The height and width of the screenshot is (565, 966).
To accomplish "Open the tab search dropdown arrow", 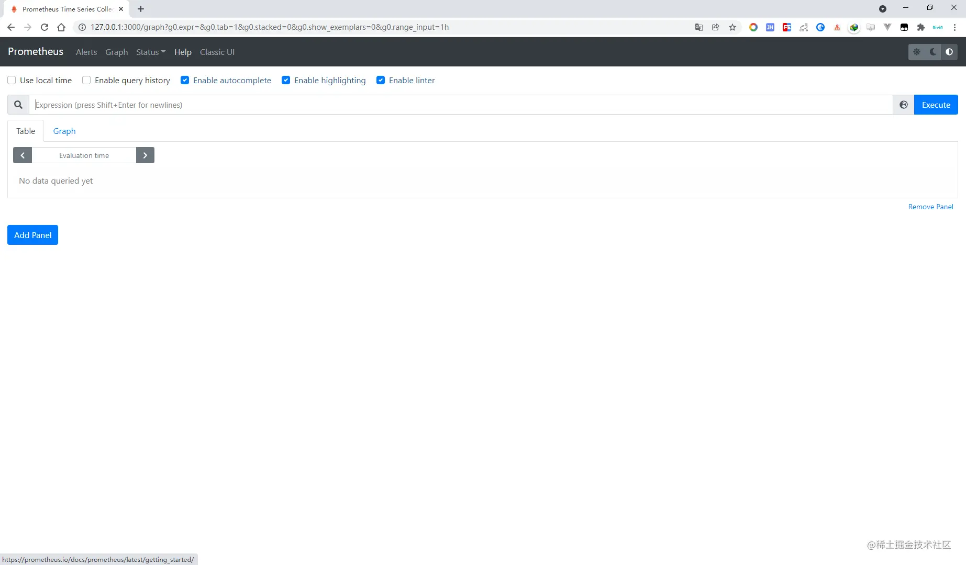I will 883,9.
